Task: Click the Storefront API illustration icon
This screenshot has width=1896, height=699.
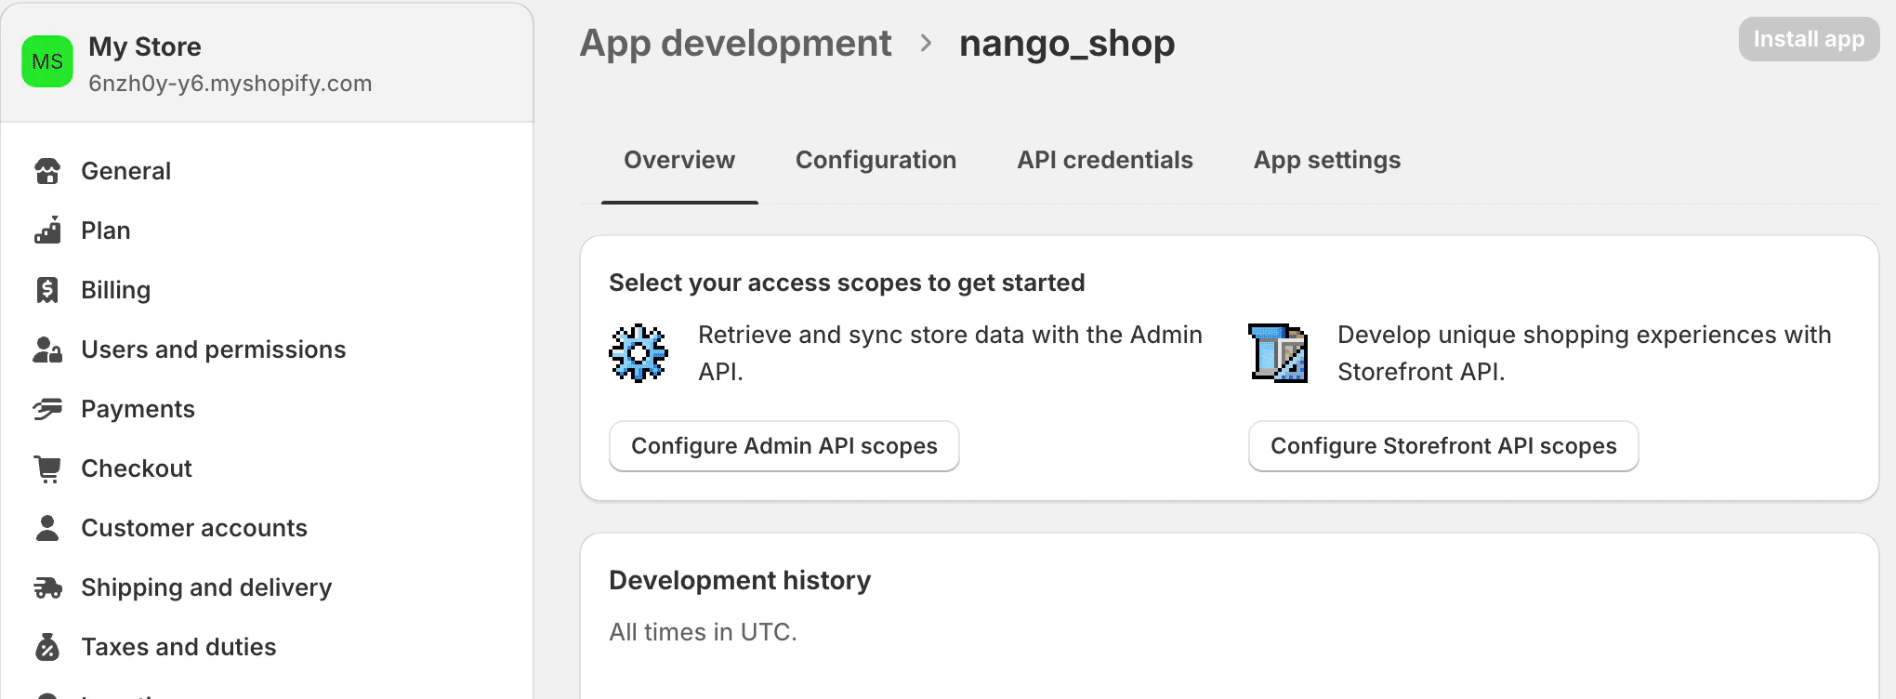Action: point(1278,353)
